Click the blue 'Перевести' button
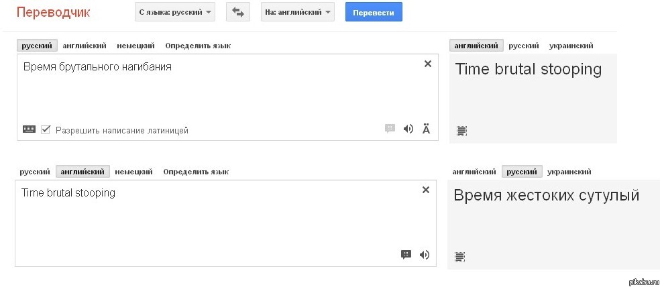This screenshot has width=660, height=287. [374, 12]
